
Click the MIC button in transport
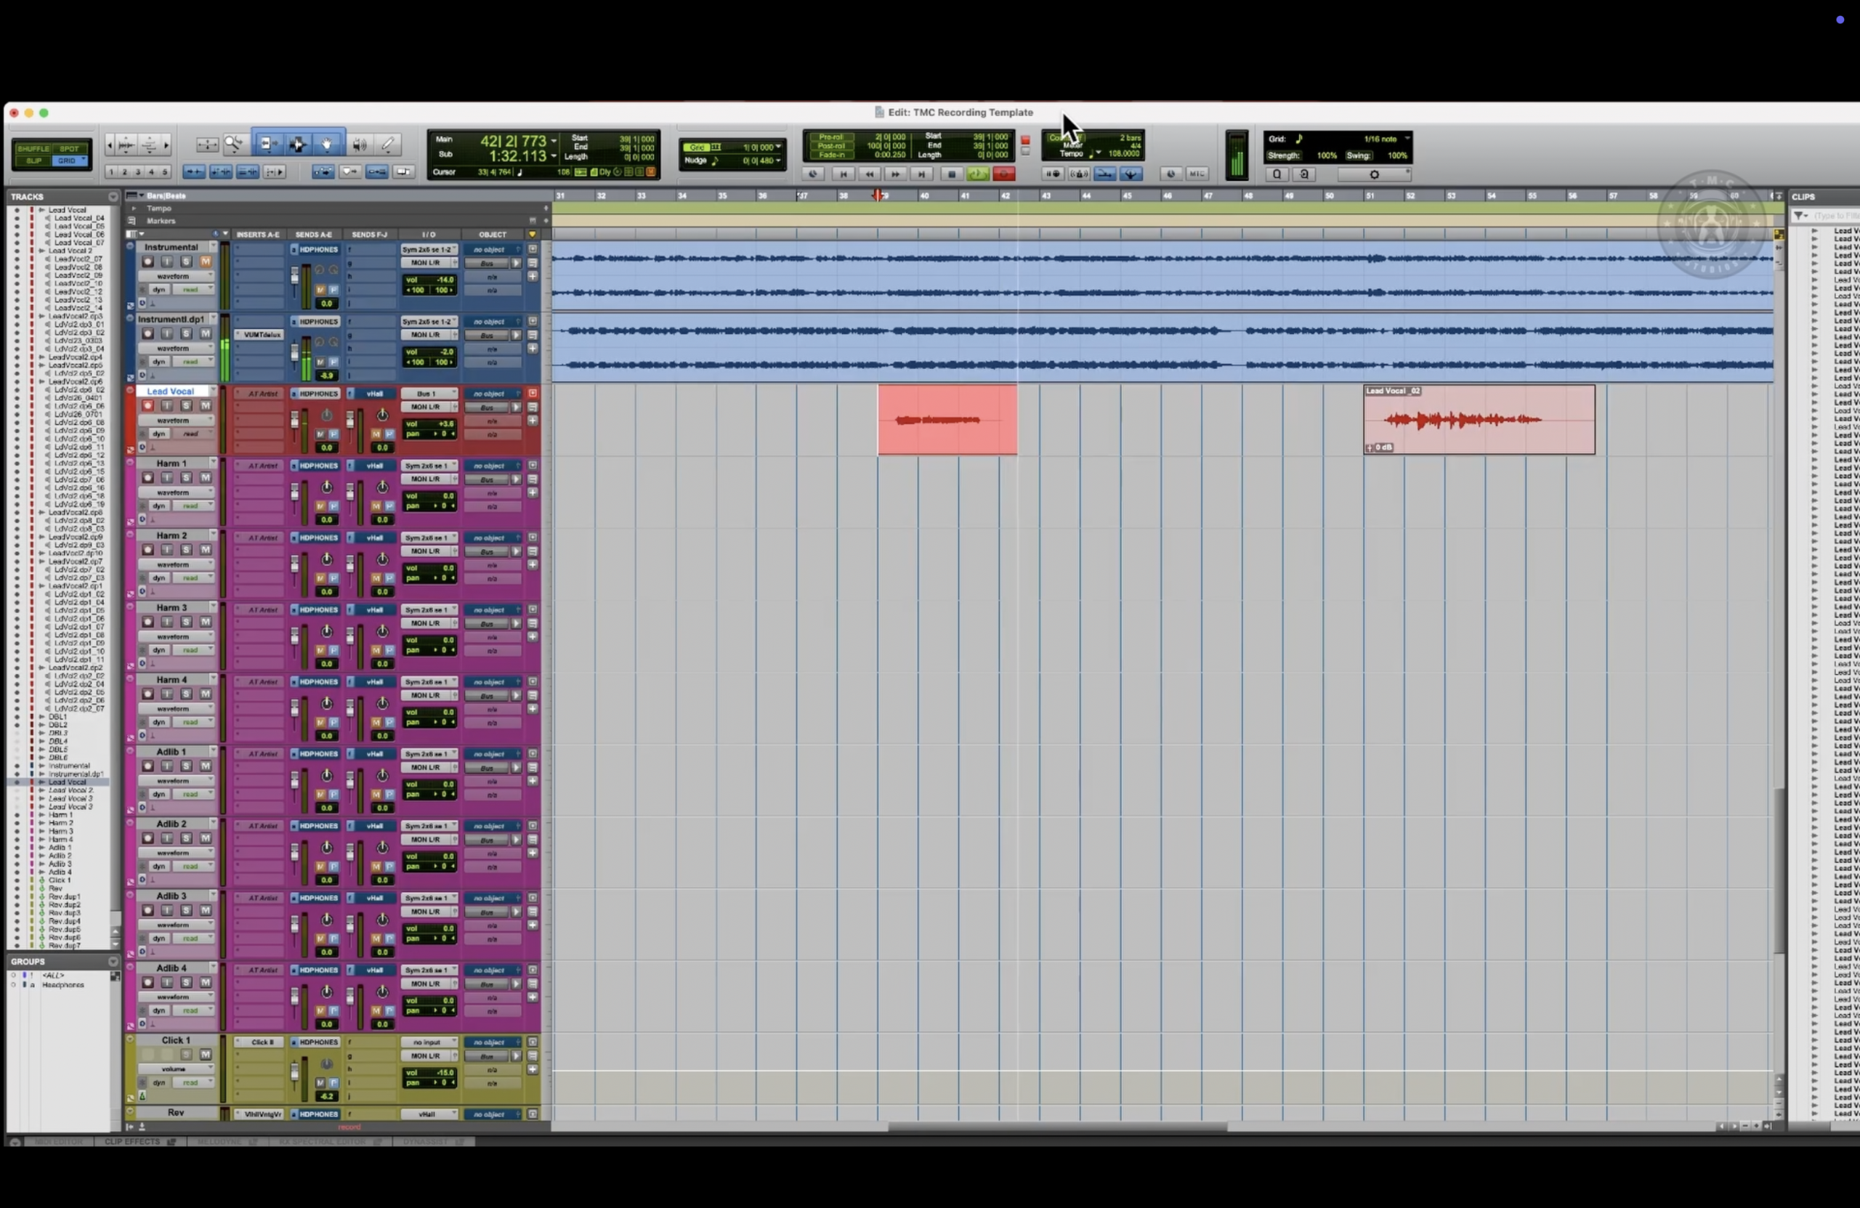[1197, 174]
